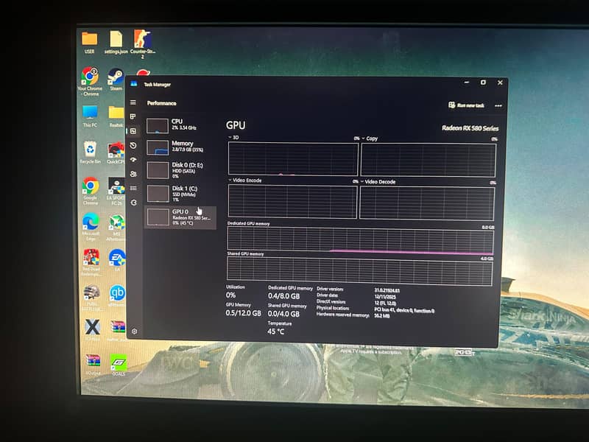Click the 0% Utilization value
Screen dimensions: 589x442
(x=230, y=295)
